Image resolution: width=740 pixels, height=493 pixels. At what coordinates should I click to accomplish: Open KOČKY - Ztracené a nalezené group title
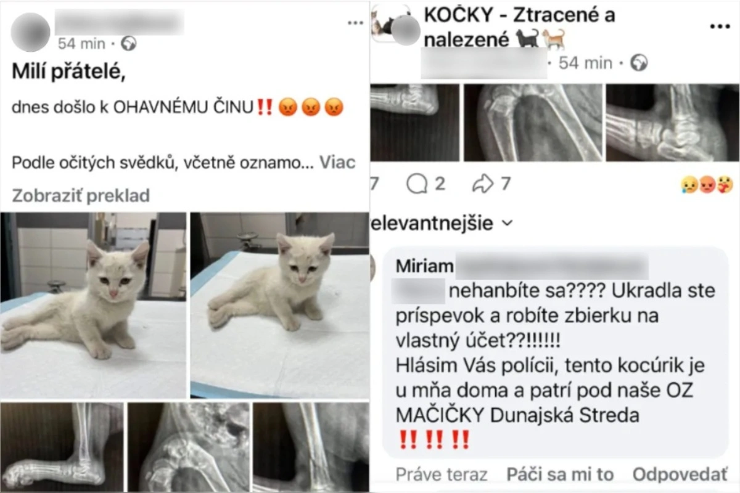(519, 27)
